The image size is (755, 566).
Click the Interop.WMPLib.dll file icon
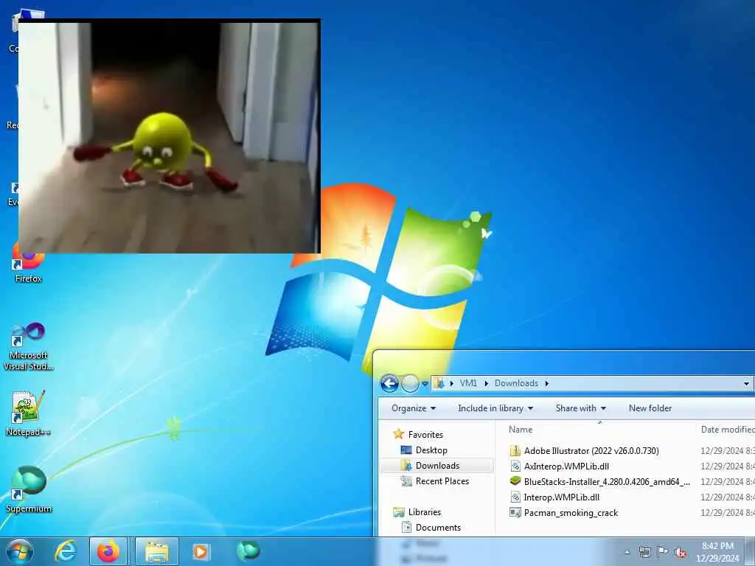pyautogui.click(x=515, y=497)
